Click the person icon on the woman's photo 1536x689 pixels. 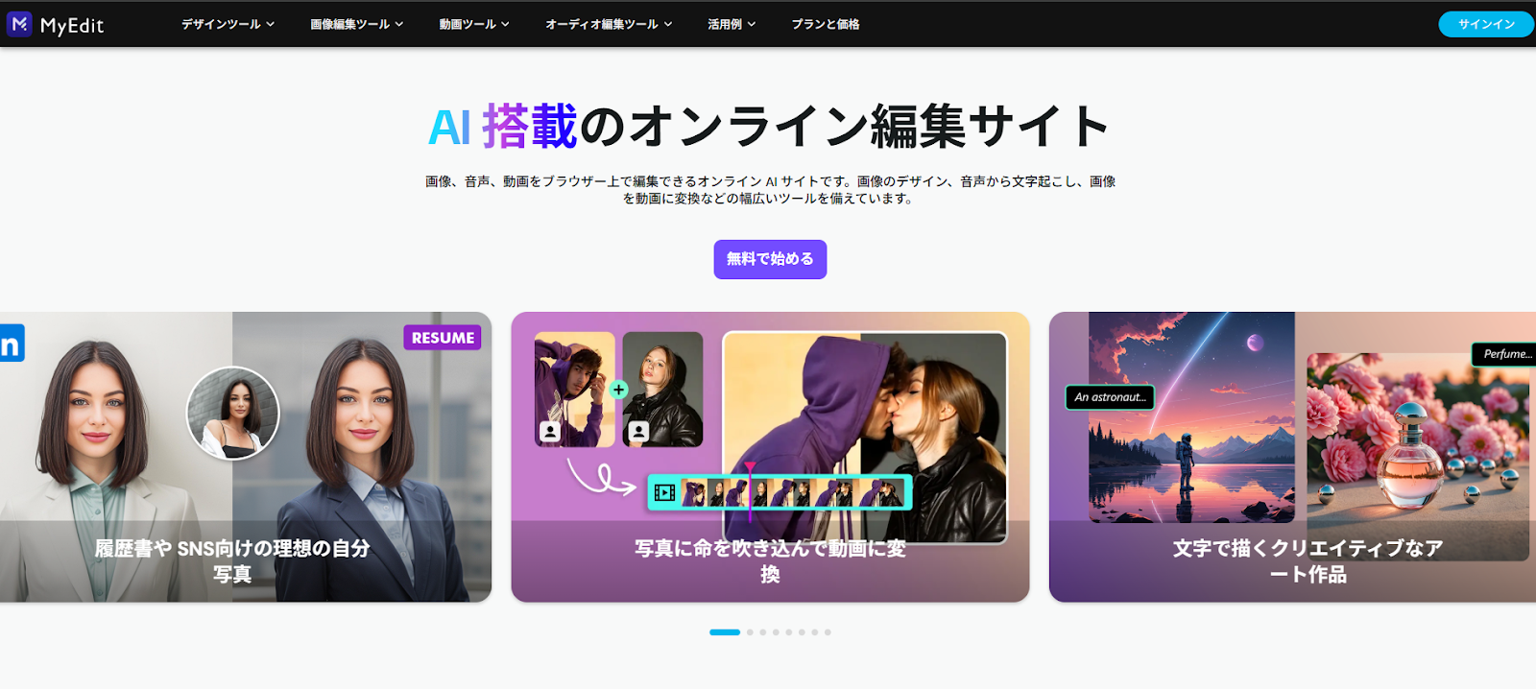point(638,432)
